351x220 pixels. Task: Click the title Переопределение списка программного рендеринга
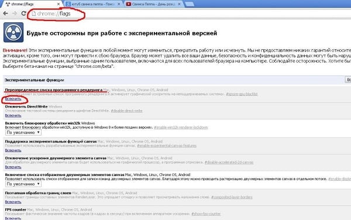pos(54,90)
